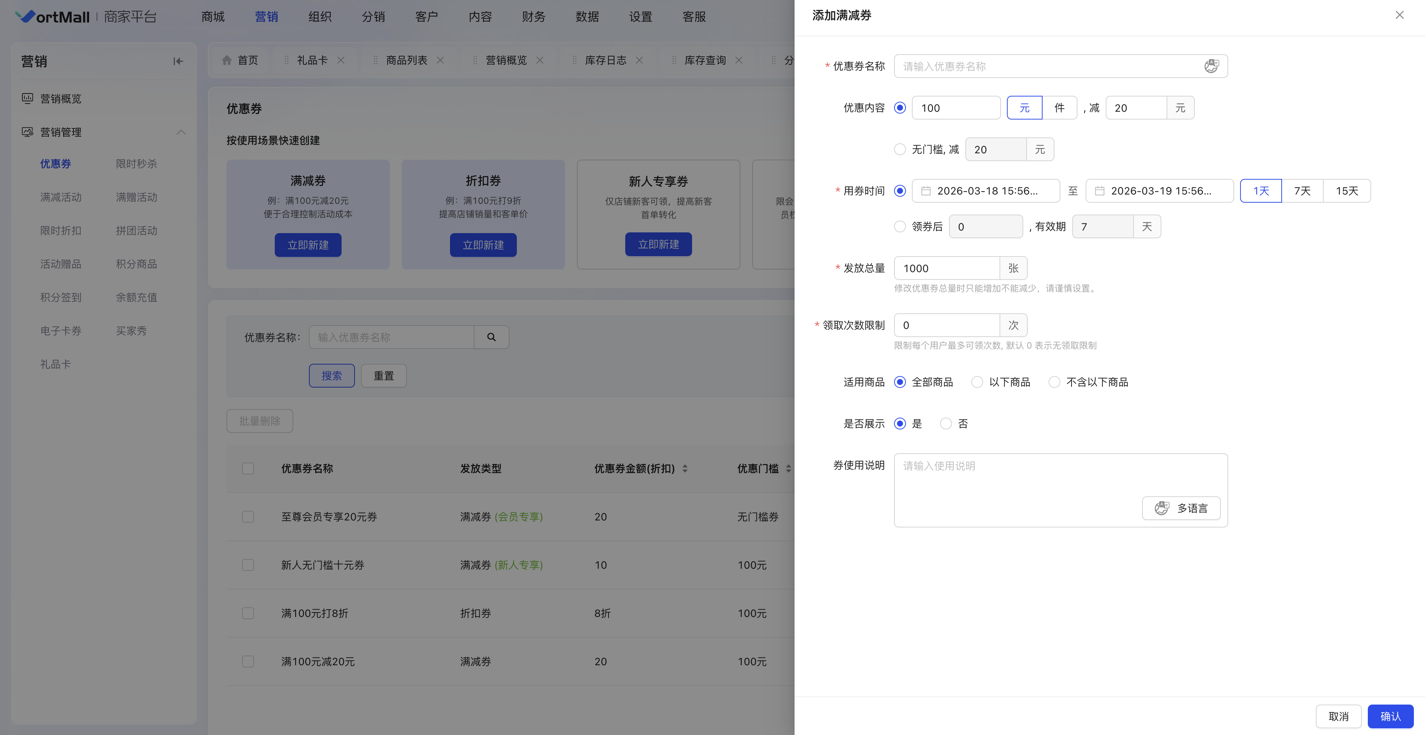Select the 无门槛 discount radio button
Screen dimensions: 1425x735
coord(900,149)
